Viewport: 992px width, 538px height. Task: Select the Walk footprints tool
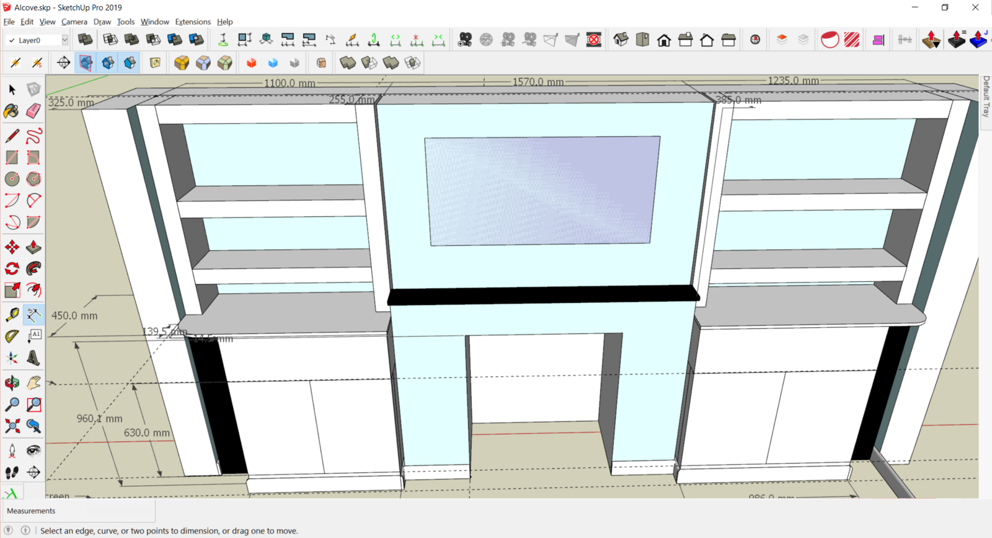pos(12,472)
